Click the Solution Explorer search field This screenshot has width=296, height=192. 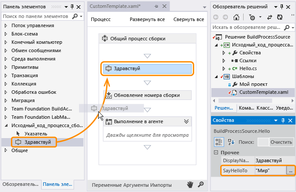tap(247, 28)
